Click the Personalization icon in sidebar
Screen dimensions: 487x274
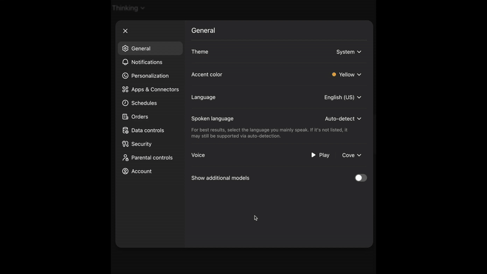[125, 76]
